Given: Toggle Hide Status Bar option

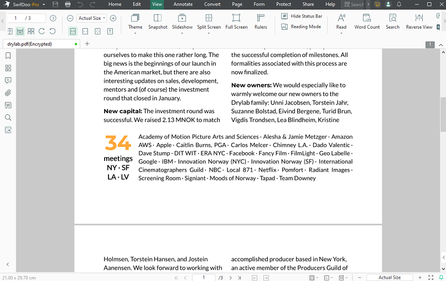Looking at the screenshot, I should (x=302, y=16).
